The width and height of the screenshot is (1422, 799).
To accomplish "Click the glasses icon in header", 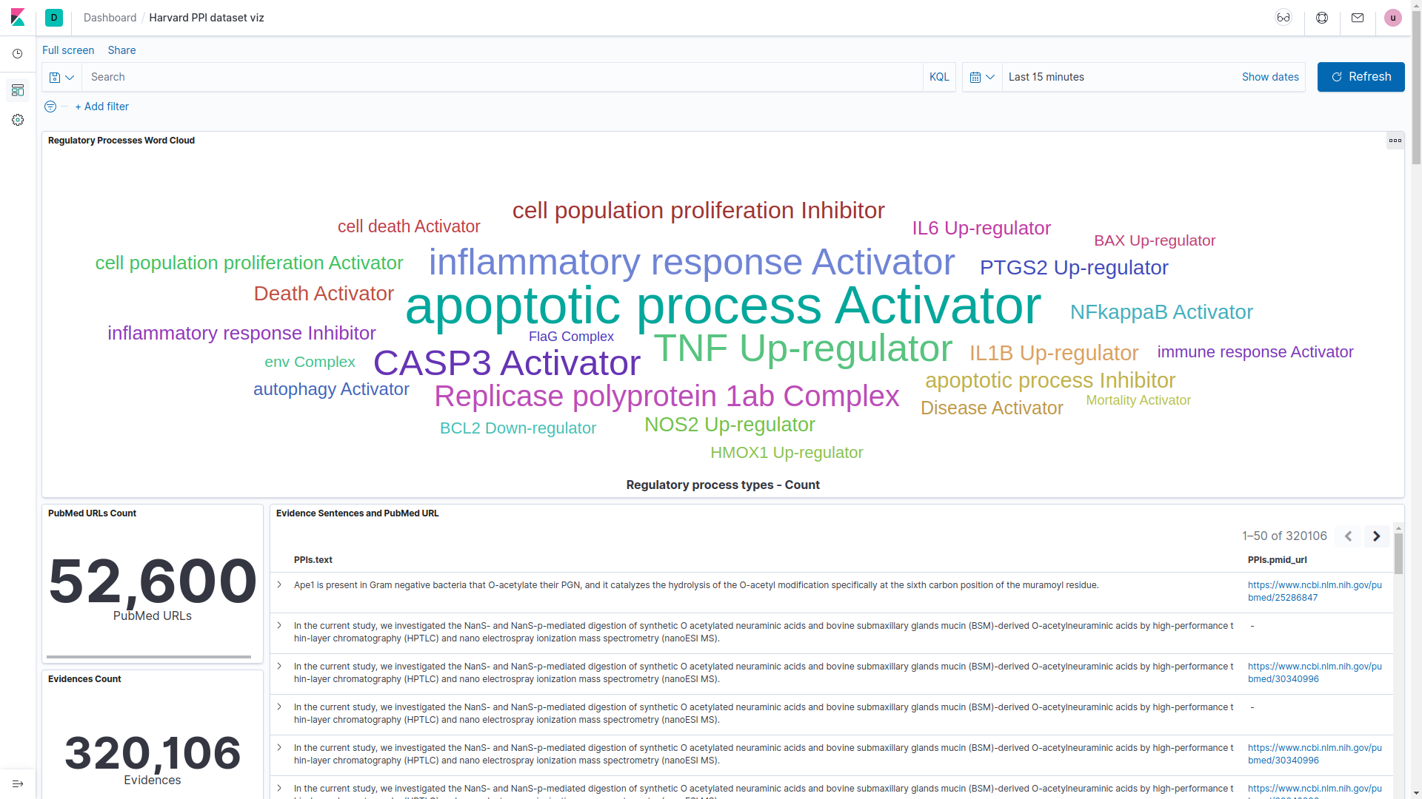I will [x=1284, y=18].
